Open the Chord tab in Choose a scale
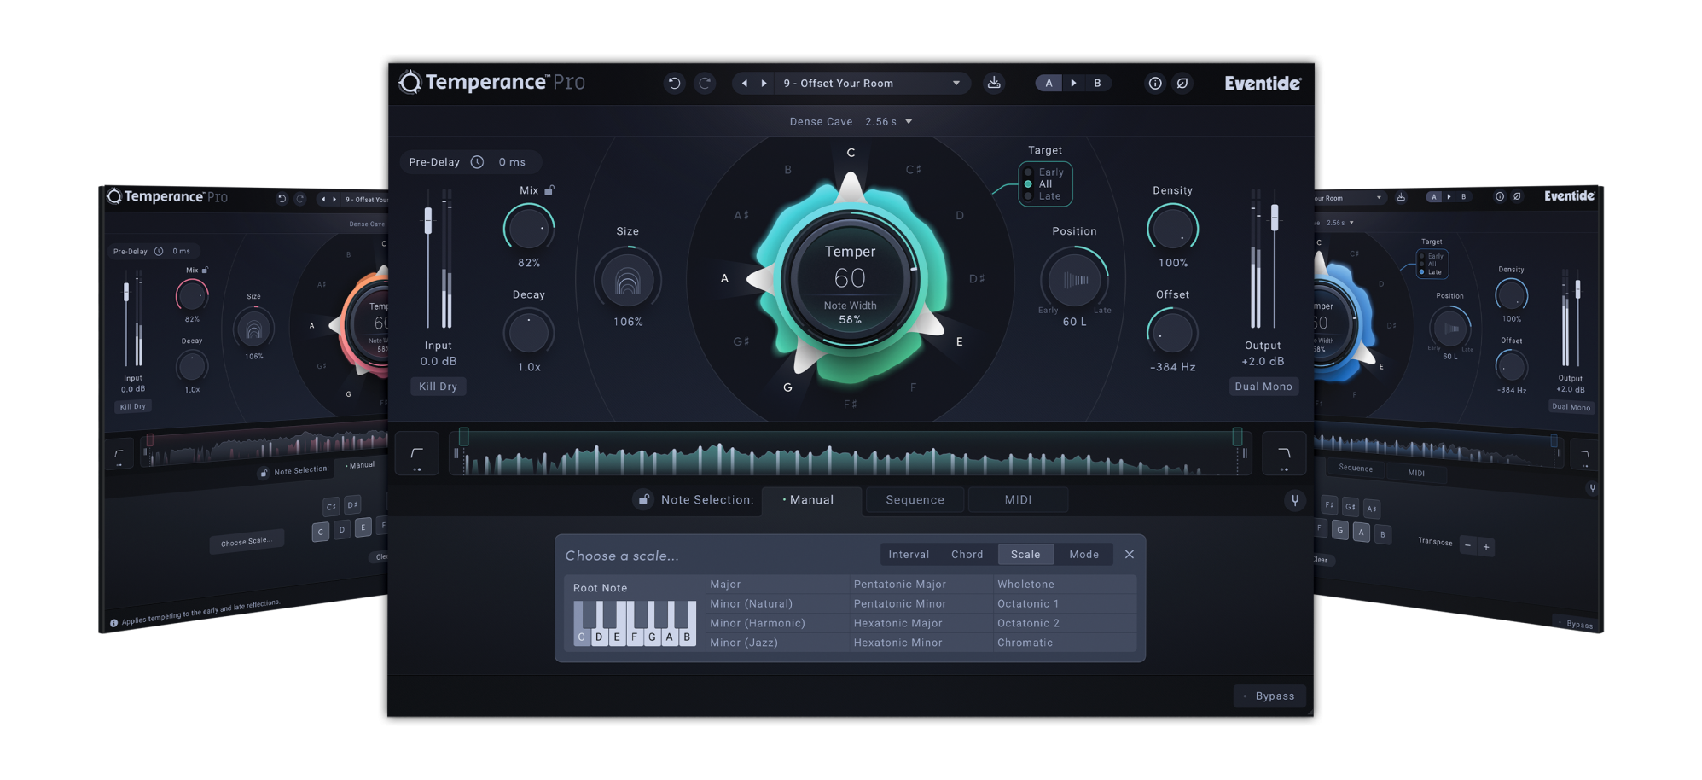The height and width of the screenshot is (780, 1702). (x=967, y=554)
